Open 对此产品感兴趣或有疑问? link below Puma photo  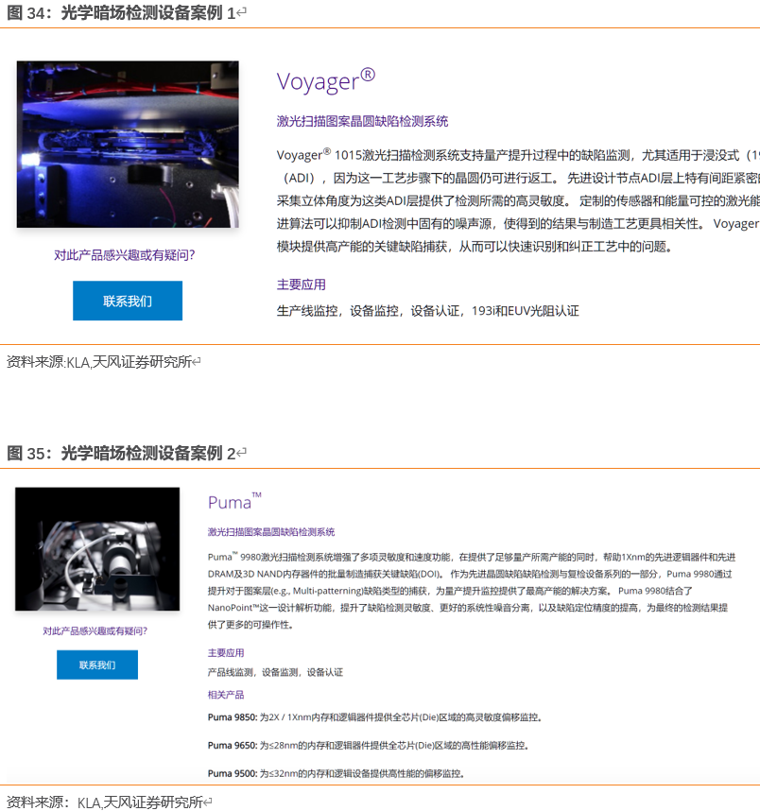[x=95, y=631]
